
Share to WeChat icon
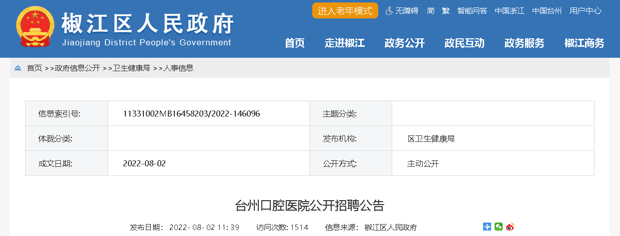click(499, 227)
